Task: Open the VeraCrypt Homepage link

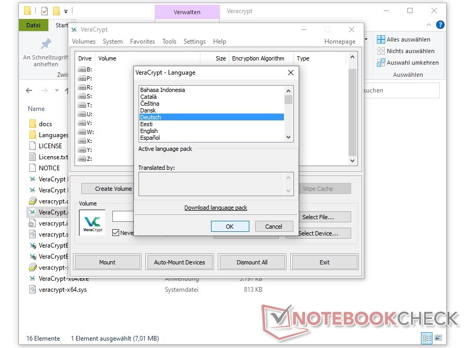Action: pos(340,42)
